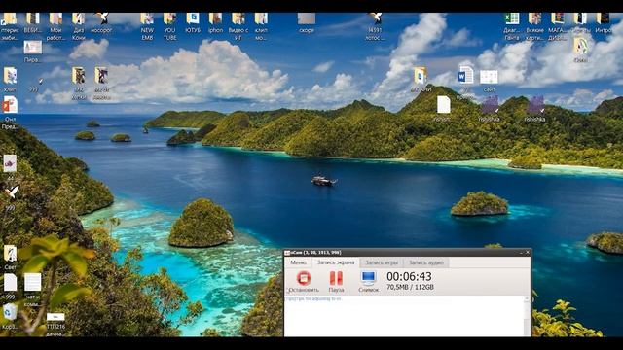The image size is (623, 350).
Task: Select the ВЕБИ... folder icon
Action: (x=32, y=23)
